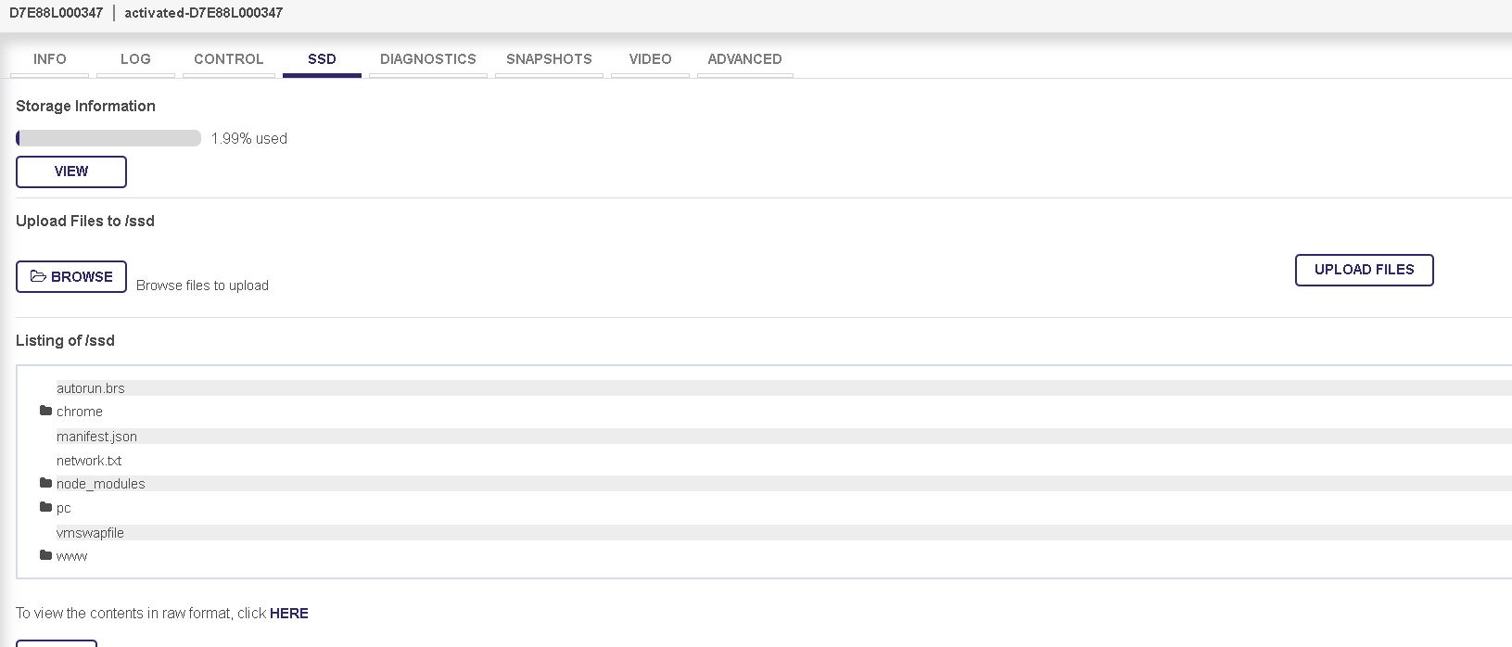Click the storage usage progress bar
This screenshot has height=647, width=1512.
point(108,138)
